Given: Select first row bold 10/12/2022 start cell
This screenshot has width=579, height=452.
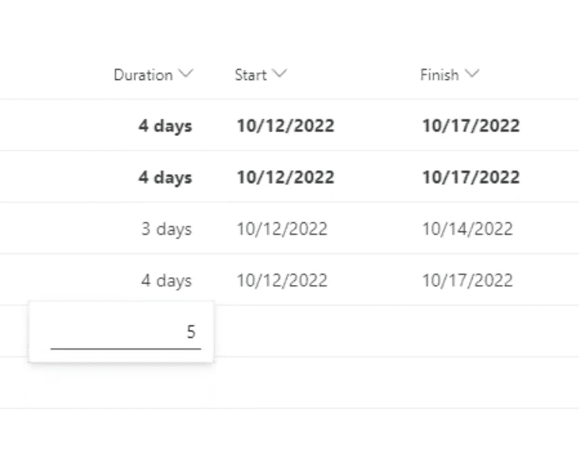Looking at the screenshot, I should pyautogui.click(x=286, y=125).
